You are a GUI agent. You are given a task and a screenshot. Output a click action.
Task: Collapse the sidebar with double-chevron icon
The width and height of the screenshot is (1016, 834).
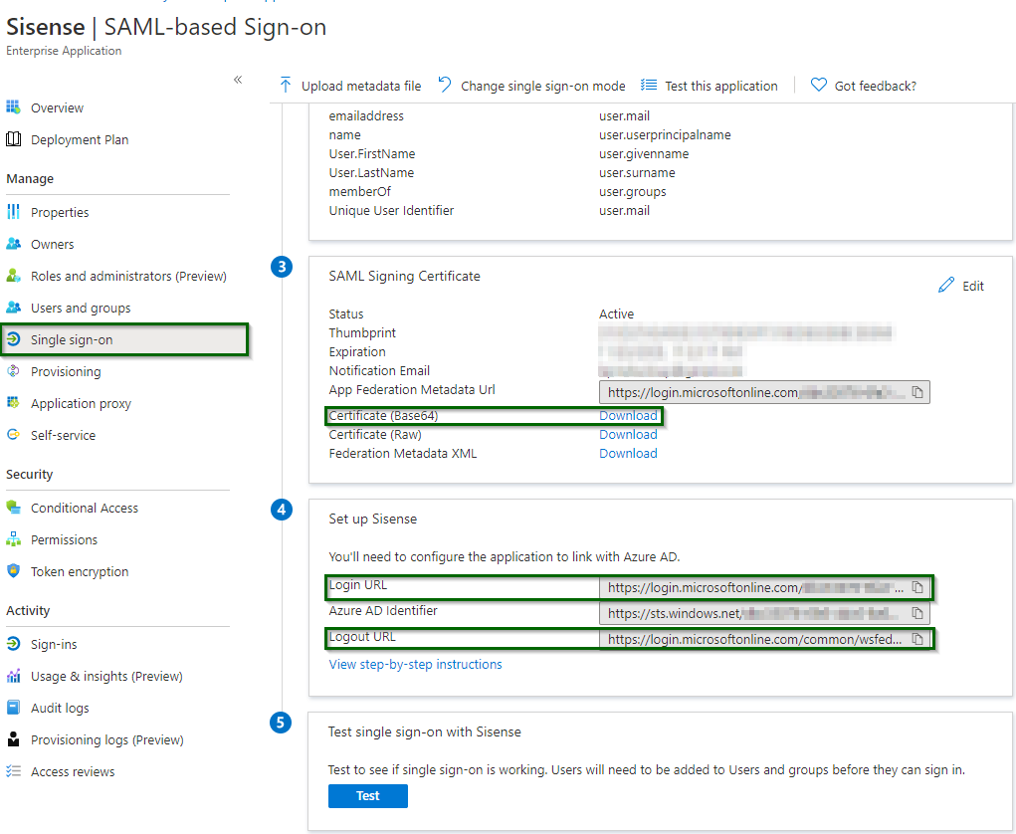(x=238, y=80)
